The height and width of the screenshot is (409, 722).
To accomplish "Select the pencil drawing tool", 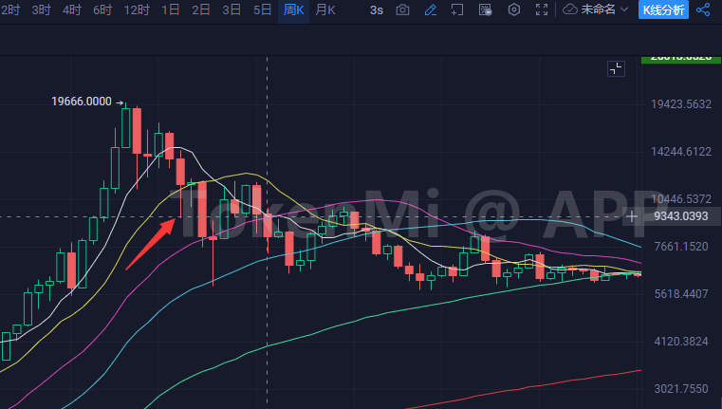I will 431,9.
